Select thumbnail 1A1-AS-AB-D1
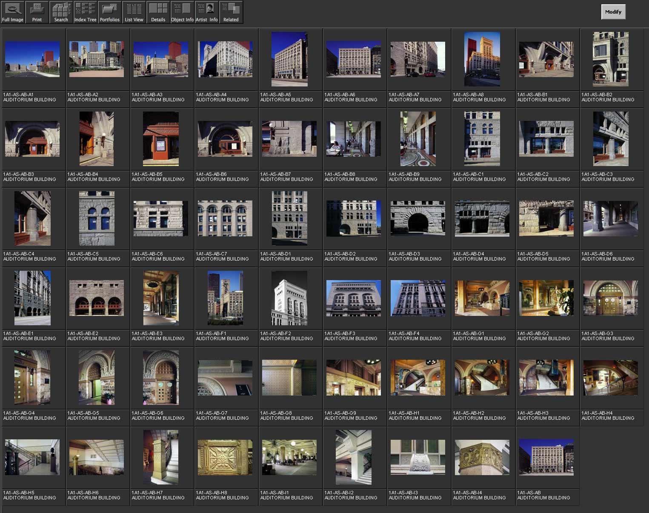 [x=289, y=218]
